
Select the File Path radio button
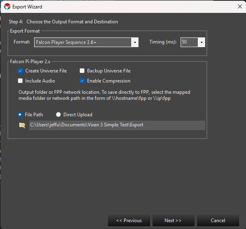20,115
